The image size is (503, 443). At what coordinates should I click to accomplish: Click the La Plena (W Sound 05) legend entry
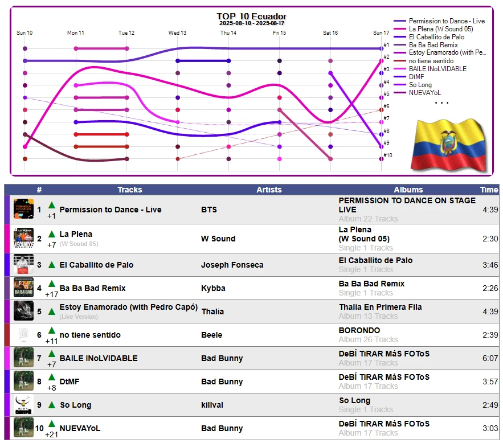tap(433, 29)
